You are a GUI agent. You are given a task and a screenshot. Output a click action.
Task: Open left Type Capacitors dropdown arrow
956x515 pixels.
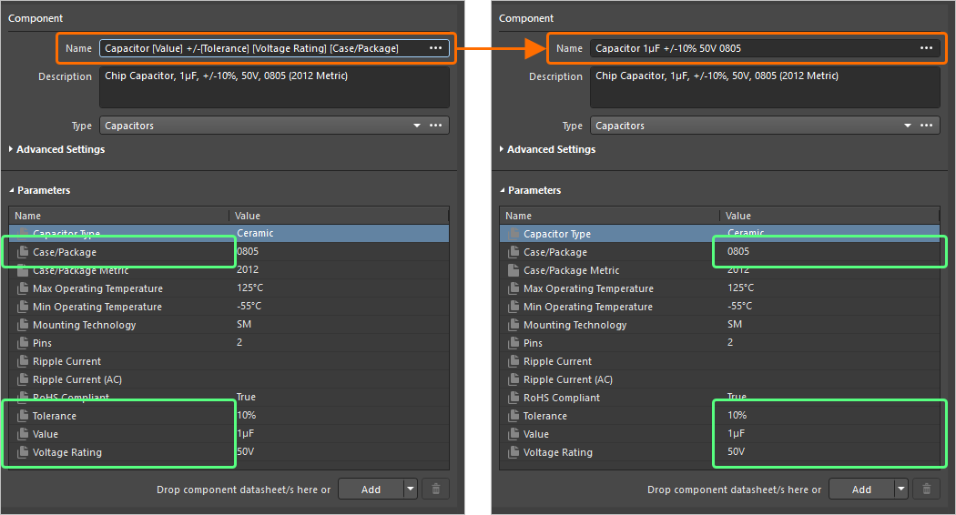pyautogui.click(x=417, y=126)
